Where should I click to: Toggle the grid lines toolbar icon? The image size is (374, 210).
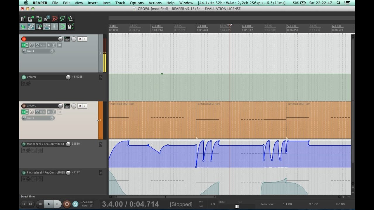(55, 27)
